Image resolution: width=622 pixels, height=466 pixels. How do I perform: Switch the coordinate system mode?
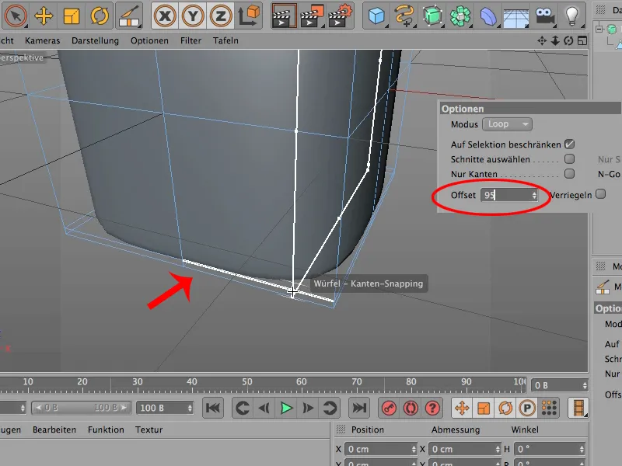coord(249,16)
